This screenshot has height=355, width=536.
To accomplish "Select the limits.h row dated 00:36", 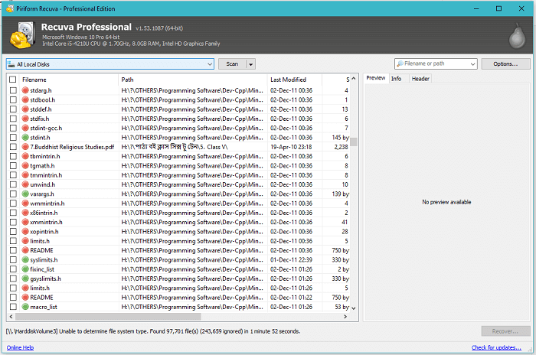I will point(178,241).
